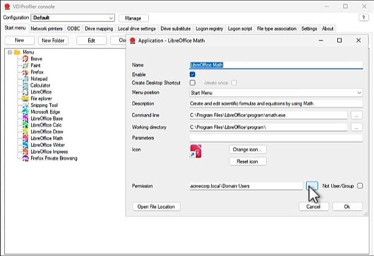The width and height of the screenshot is (374, 256).
Task: Click the Description input field
Action: [x=276, y=104]
